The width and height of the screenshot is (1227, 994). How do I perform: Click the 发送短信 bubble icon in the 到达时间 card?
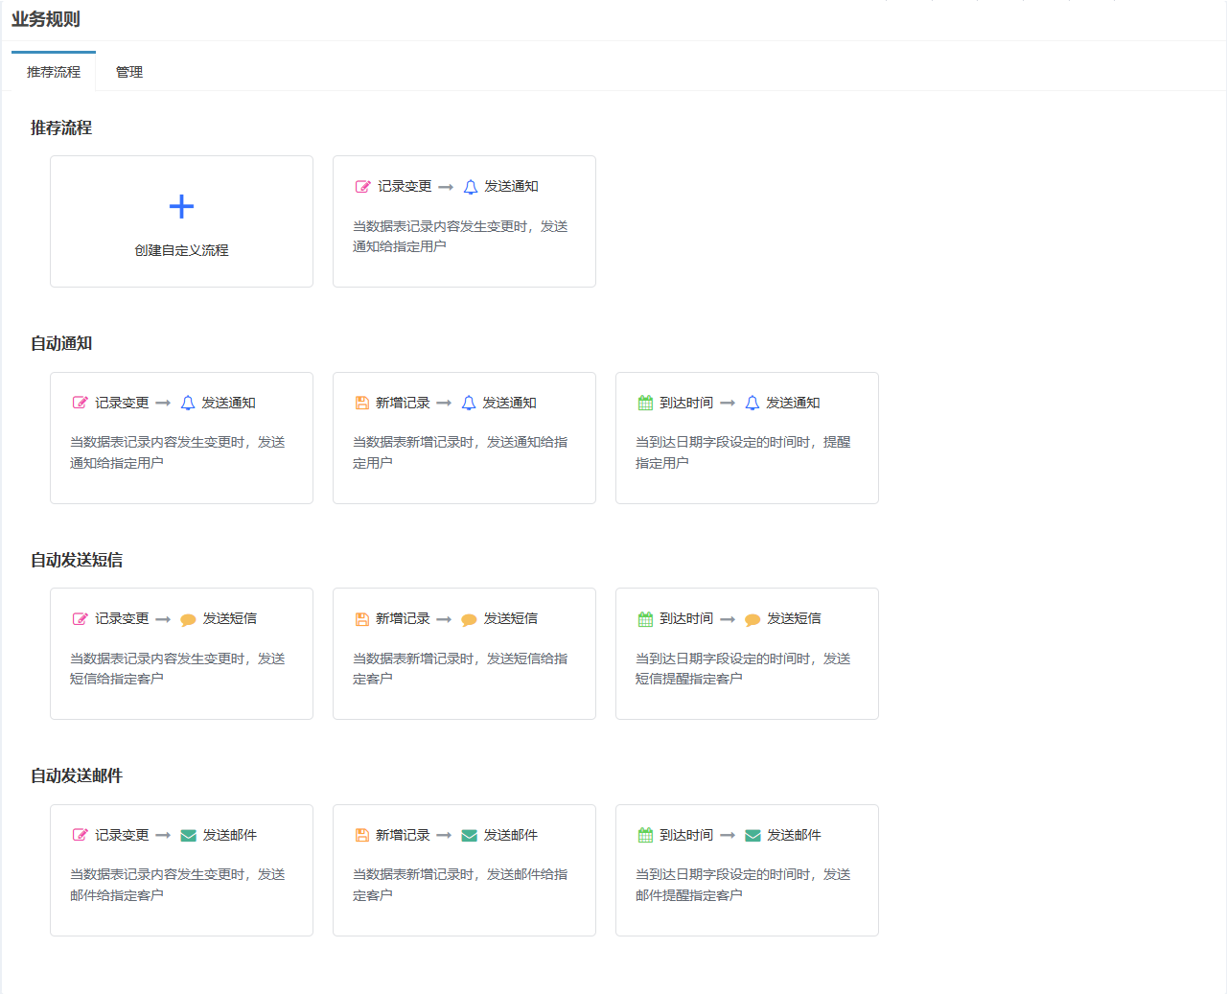[x=752, y=619]
